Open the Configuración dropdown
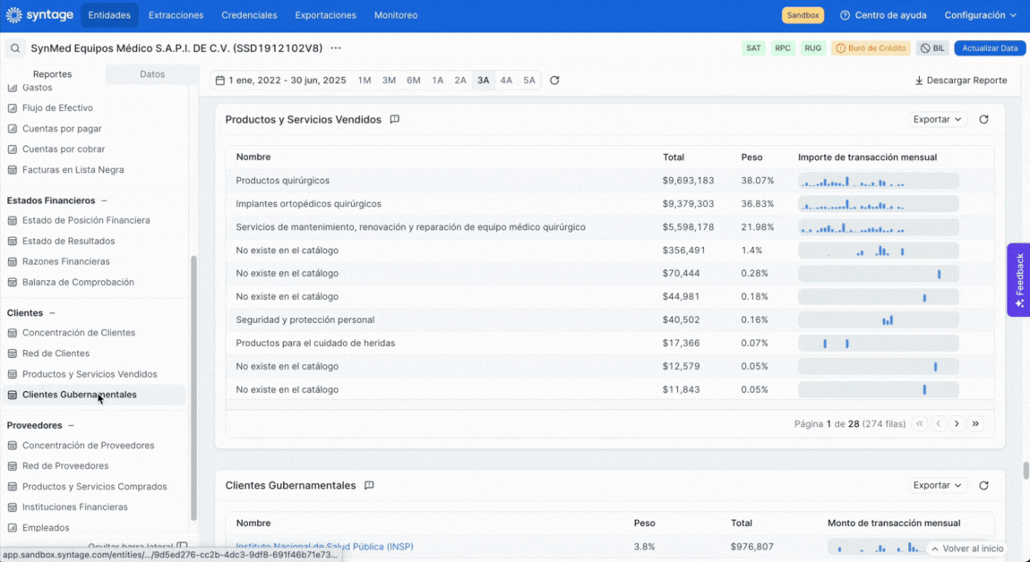 980,15
